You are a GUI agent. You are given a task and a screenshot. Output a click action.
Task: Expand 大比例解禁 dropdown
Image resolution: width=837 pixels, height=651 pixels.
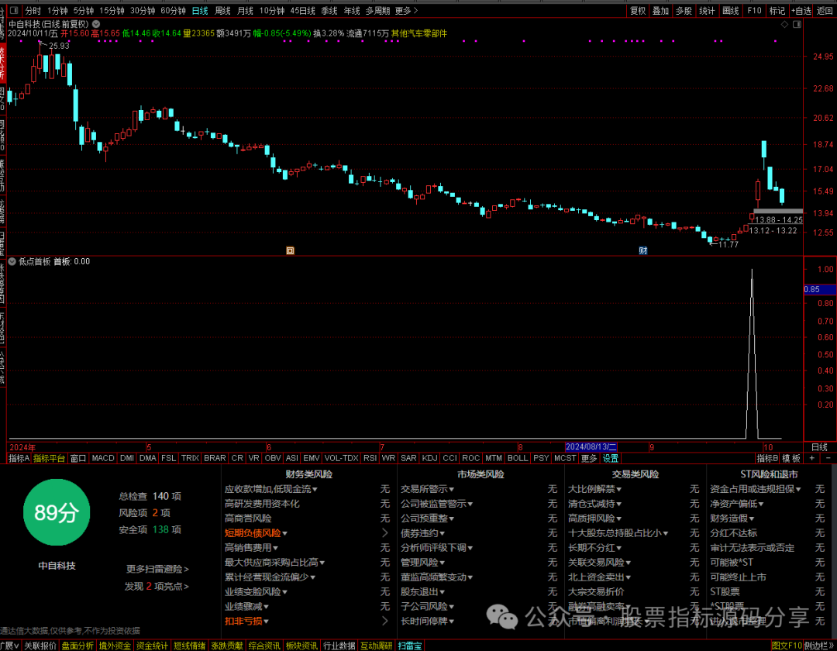(618, 489)
